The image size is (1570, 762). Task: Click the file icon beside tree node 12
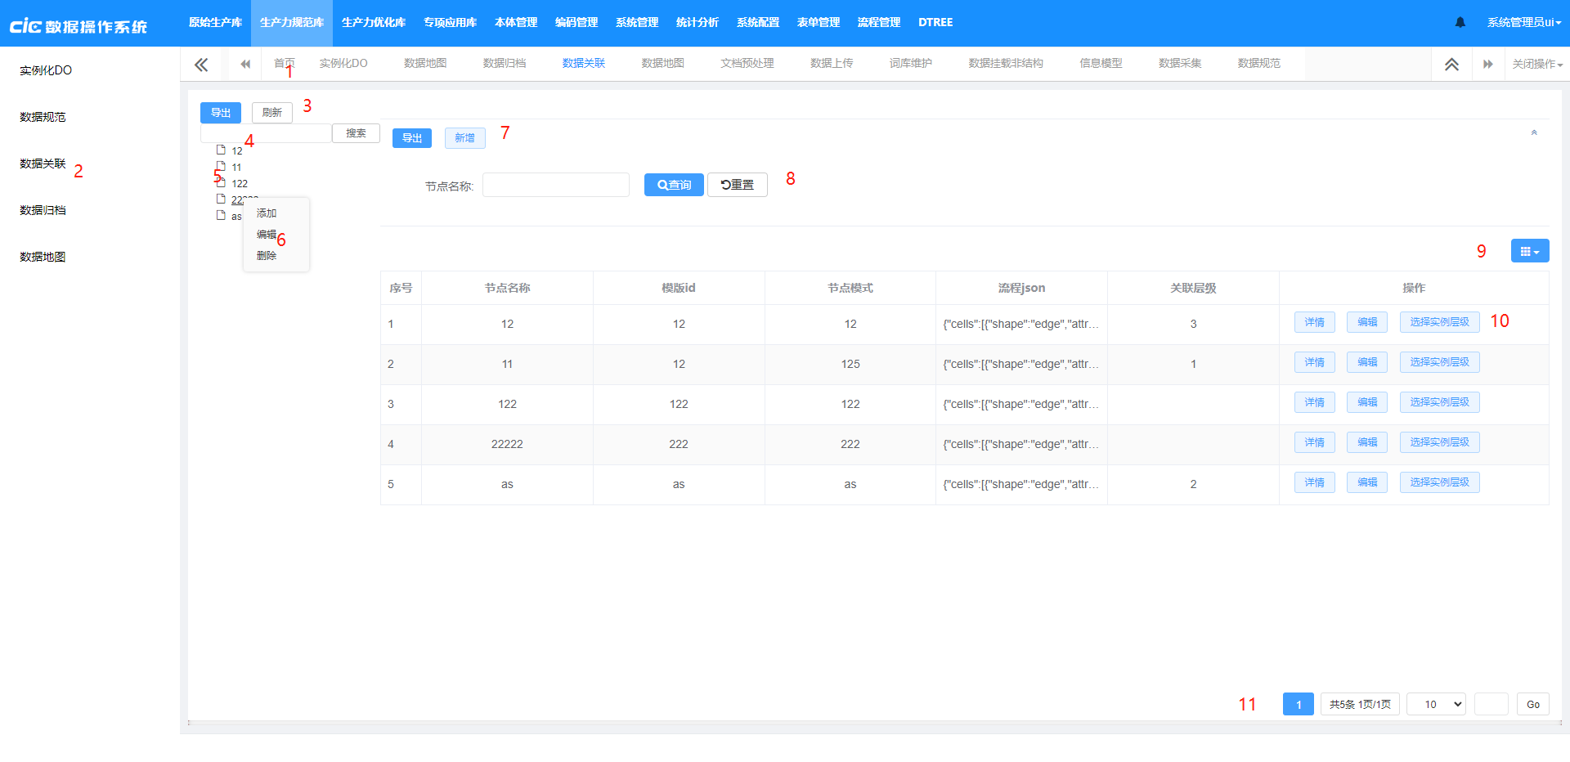221,150
